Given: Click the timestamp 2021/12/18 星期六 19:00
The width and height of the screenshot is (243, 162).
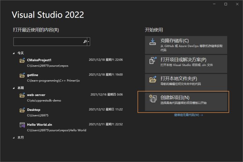Looking at the screenshot, I should click(x=106, y=75).
